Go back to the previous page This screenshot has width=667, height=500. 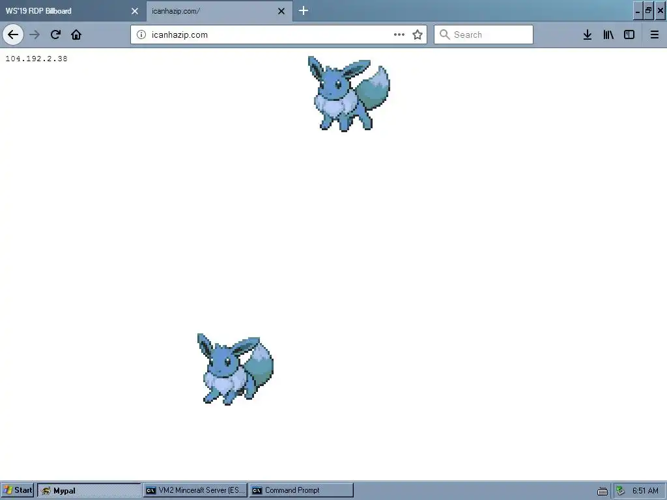click(x=13, y=35)
